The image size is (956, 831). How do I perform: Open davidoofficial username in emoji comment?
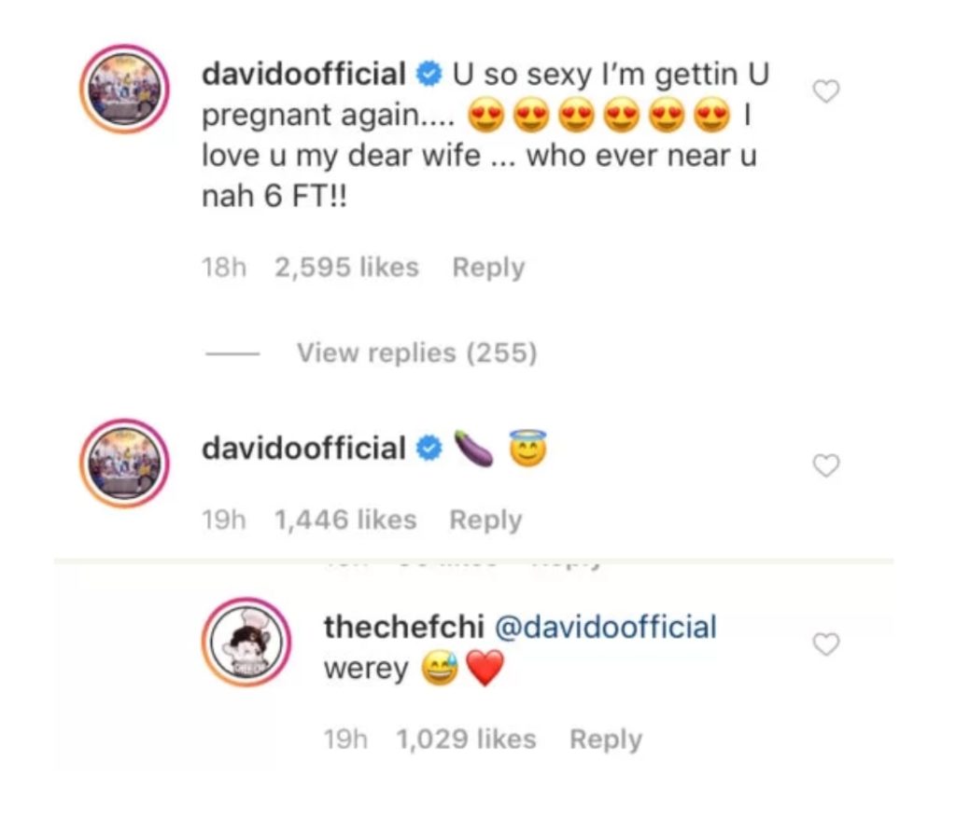click(x=303, y=449)
